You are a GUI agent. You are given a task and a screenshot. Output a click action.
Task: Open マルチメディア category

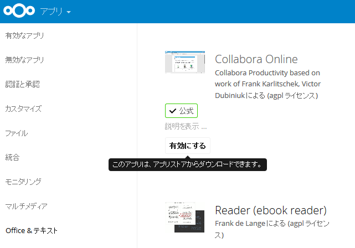tap(26, 206)
